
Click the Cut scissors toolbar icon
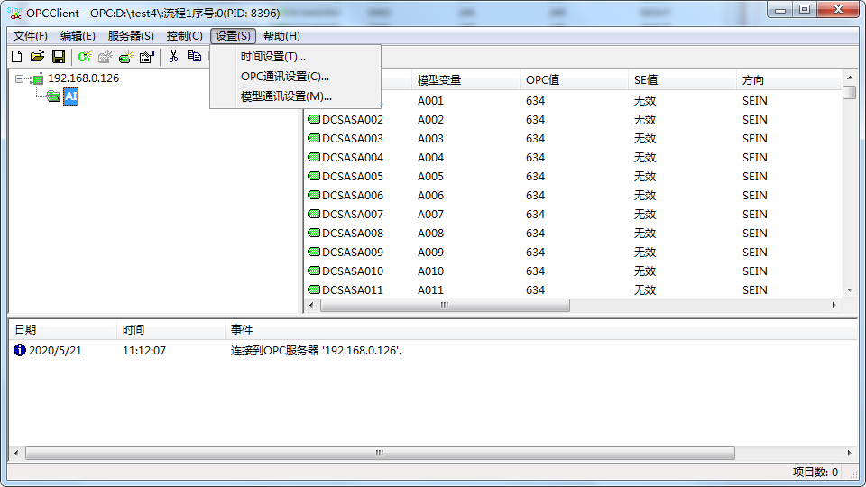(x=173, y=56)
